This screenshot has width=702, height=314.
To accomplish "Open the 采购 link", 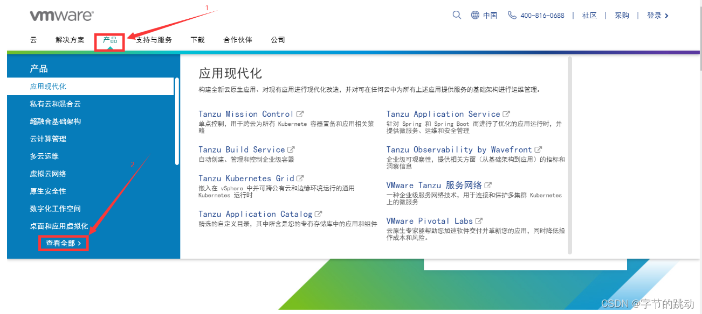I will coord(622,16).
